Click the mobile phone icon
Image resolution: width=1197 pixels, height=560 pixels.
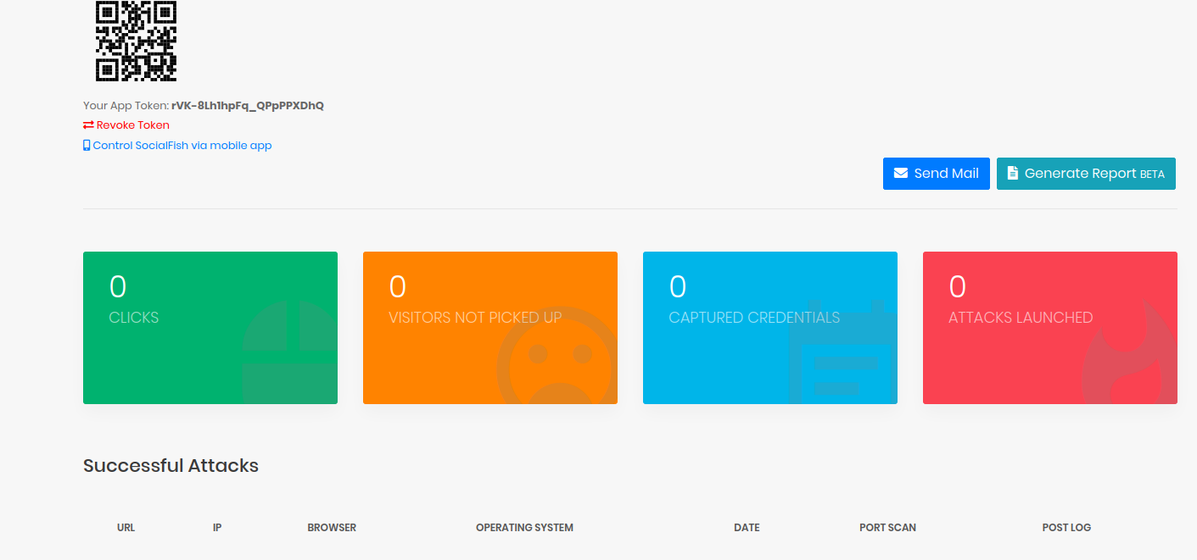pos(87,146)
